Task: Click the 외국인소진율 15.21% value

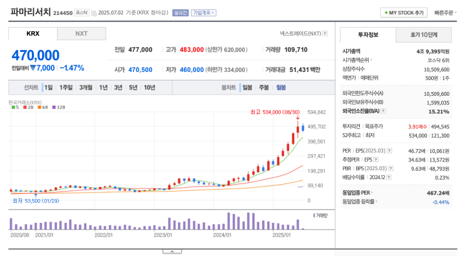Action: click(439, 111)
